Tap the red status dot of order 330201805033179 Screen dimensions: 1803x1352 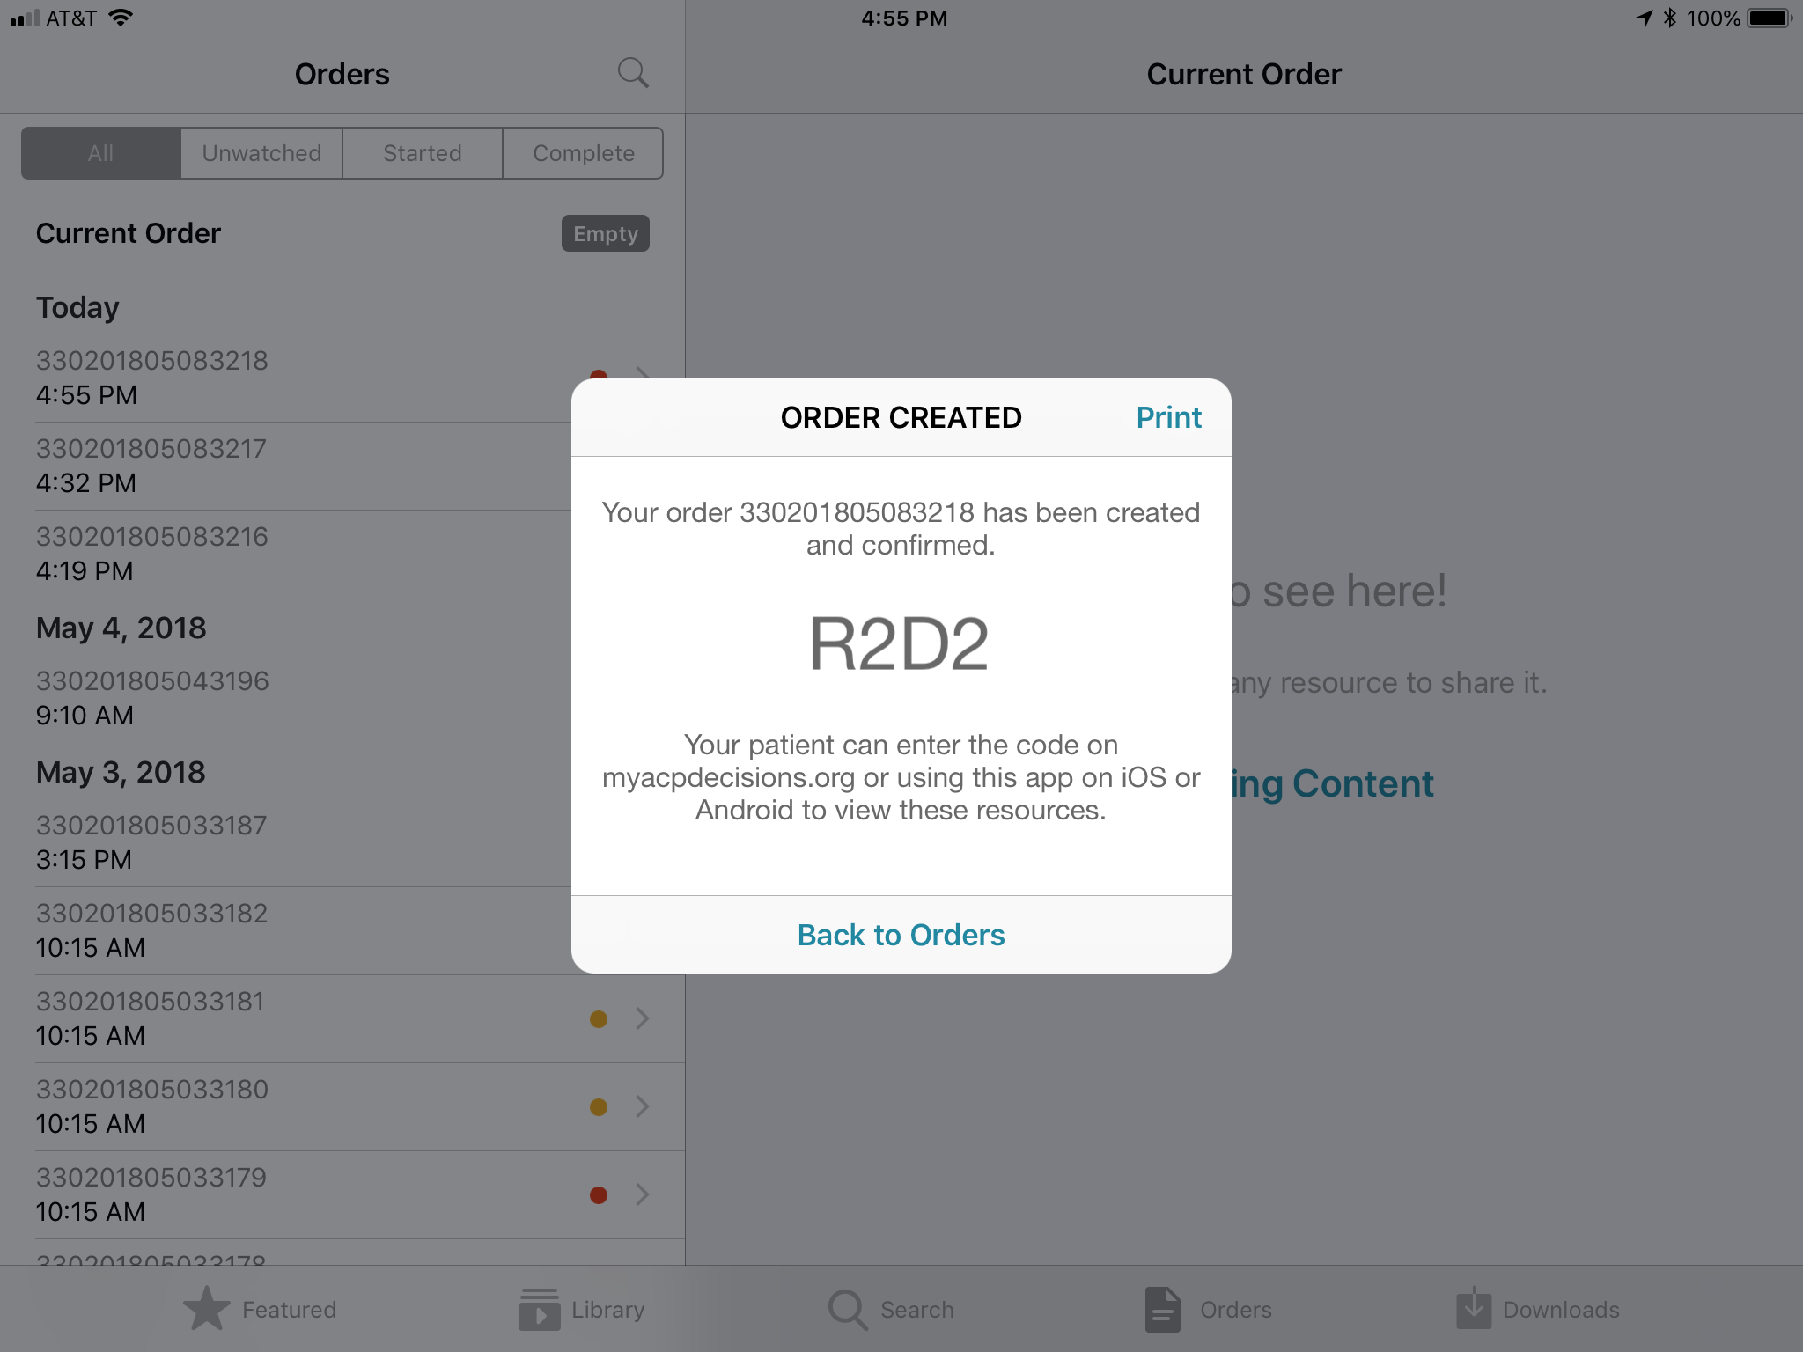(x=599, y=1195)
